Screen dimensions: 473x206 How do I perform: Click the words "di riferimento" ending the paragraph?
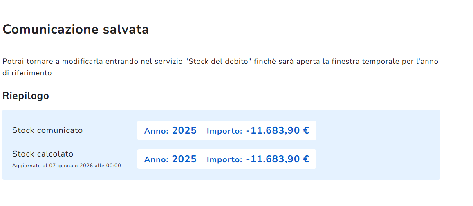pos(27,73)
